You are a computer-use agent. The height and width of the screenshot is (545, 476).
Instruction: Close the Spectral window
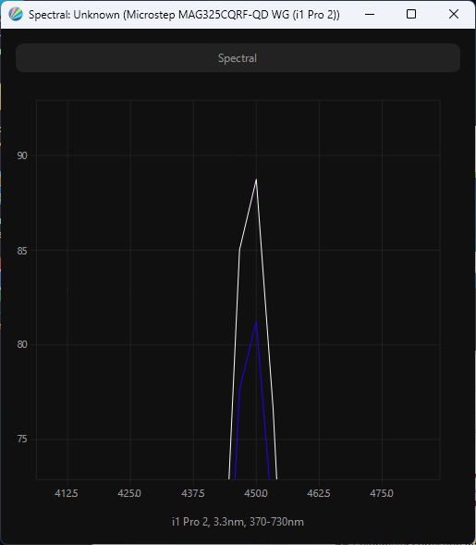[x=454, y=14]
